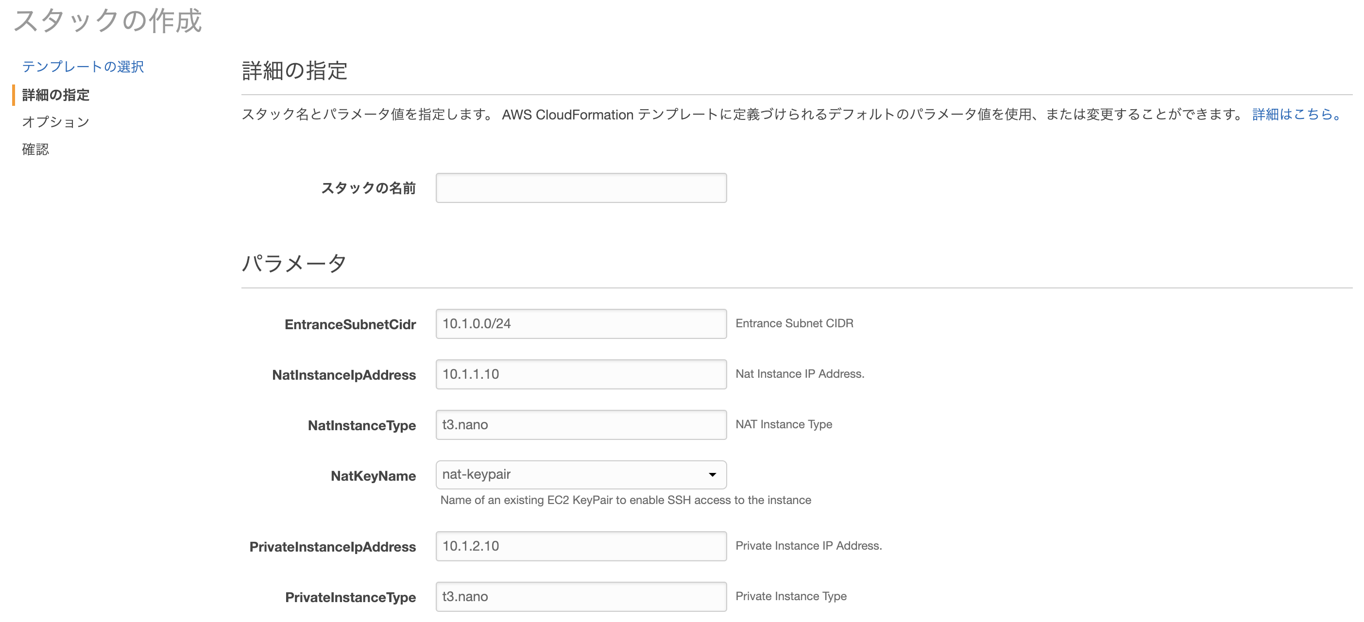Click the PrivateInstanceType label
1364x622 pixels.
click(x=350, y=597)
